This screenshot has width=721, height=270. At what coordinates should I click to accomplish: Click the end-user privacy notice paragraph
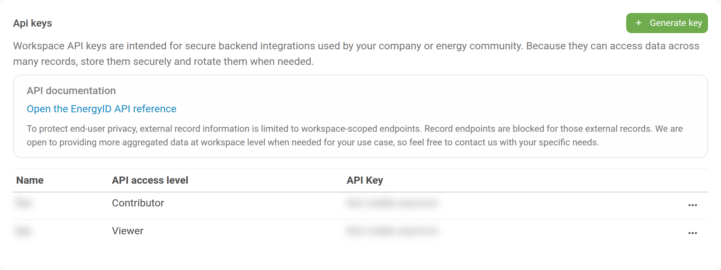(355, 136)
